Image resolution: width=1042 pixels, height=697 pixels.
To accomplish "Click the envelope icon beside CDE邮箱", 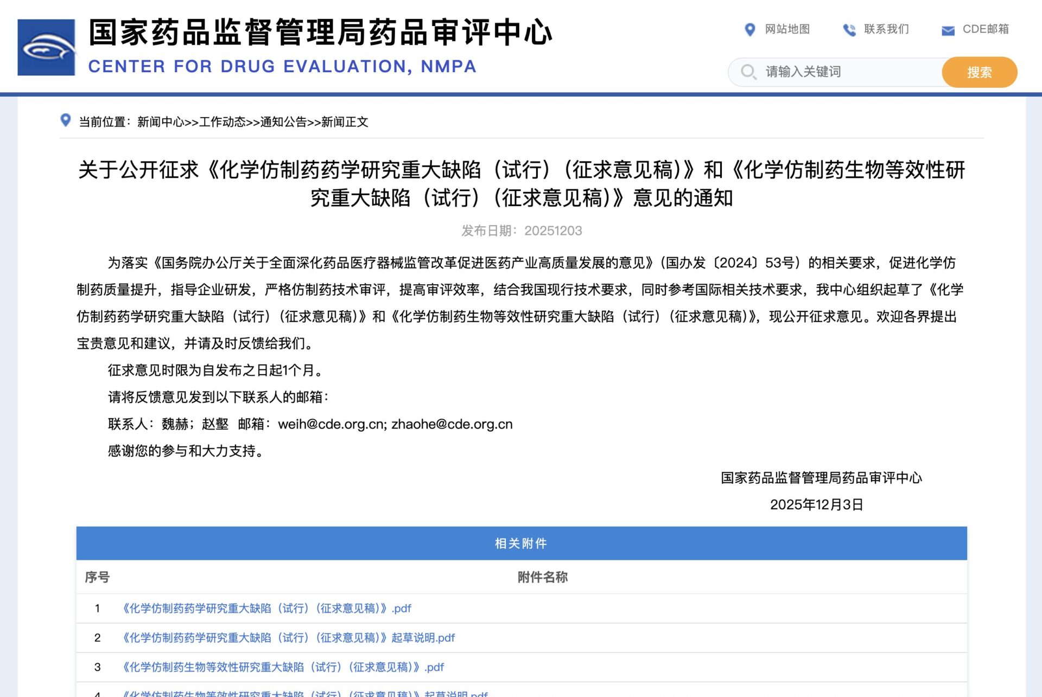I will pyautogui.click(x=948, y=30).
